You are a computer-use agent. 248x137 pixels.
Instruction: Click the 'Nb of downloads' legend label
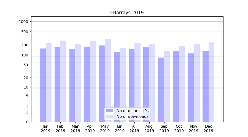(132, 116)
